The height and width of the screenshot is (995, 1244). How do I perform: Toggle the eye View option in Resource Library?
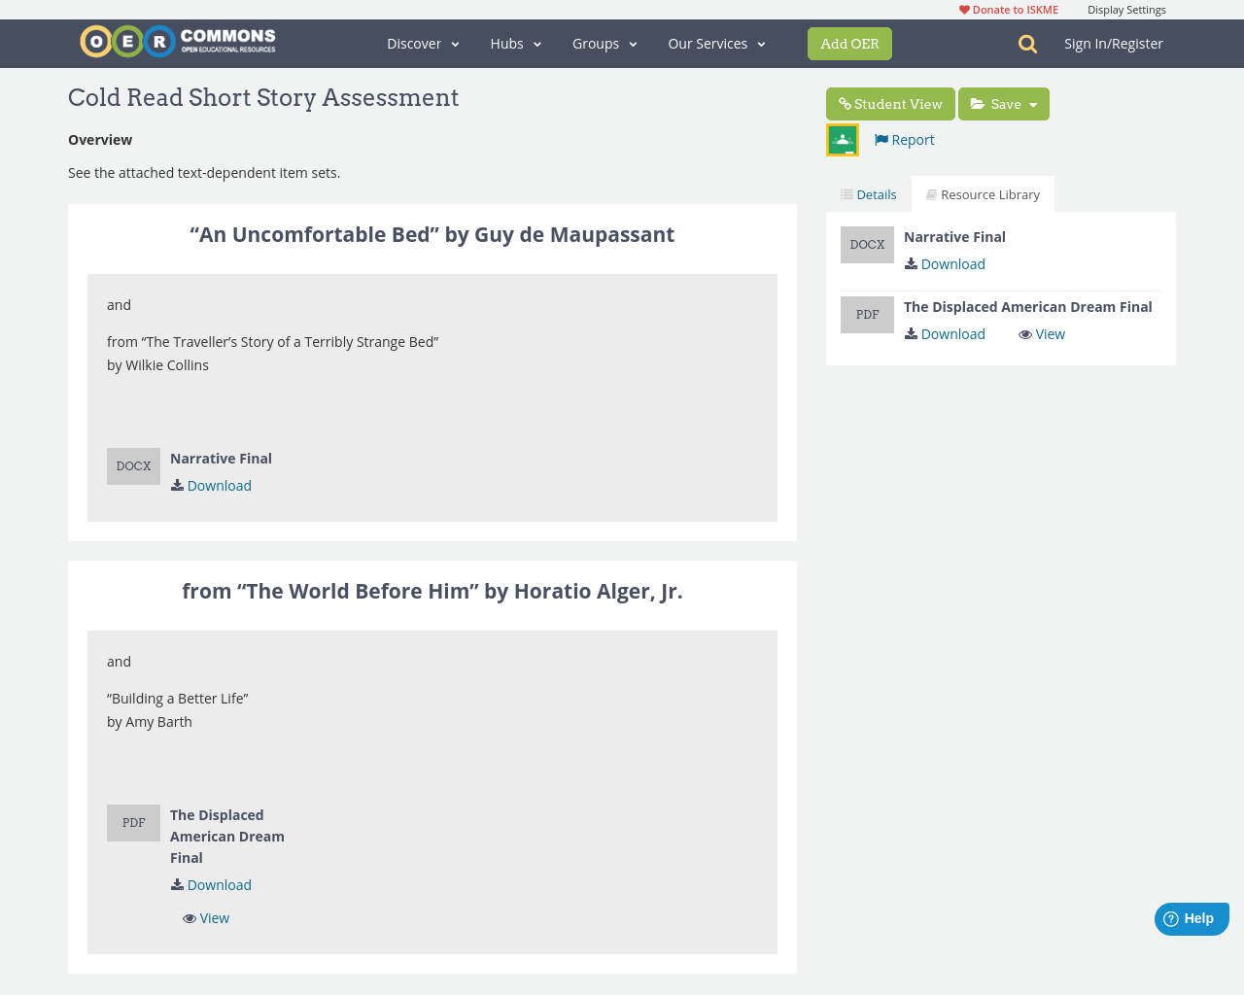(x=1041, y=332)
